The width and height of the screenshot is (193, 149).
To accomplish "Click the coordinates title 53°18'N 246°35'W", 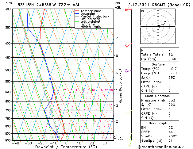I will [x=37, y=5].
